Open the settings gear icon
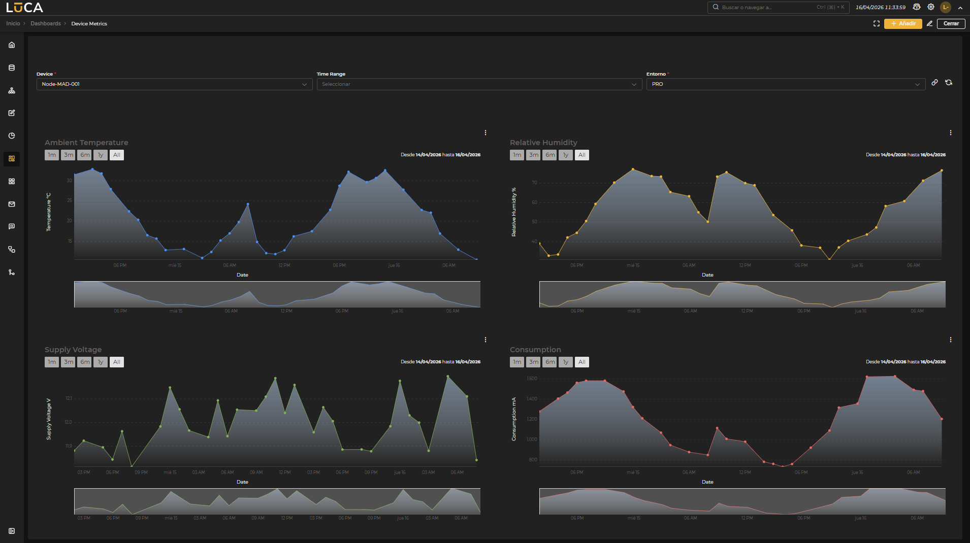The height and width of the screenshot is (543, 970). tap(931, 7)
